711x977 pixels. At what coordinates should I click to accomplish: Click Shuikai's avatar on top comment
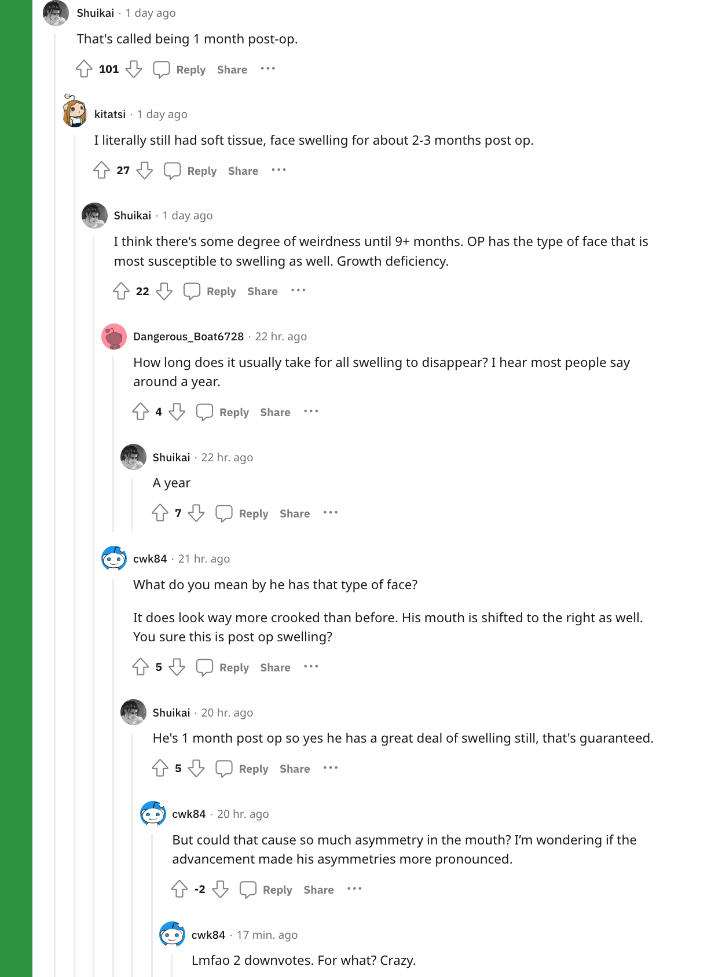[56, 13]
